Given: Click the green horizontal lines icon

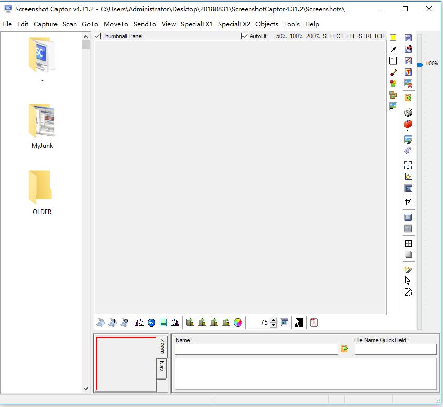Looking at the screenshot, I should tap(163, 322).
